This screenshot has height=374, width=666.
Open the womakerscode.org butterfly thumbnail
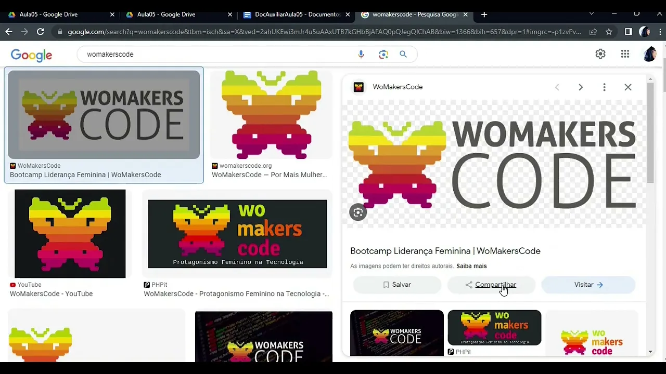click(271, 114)
